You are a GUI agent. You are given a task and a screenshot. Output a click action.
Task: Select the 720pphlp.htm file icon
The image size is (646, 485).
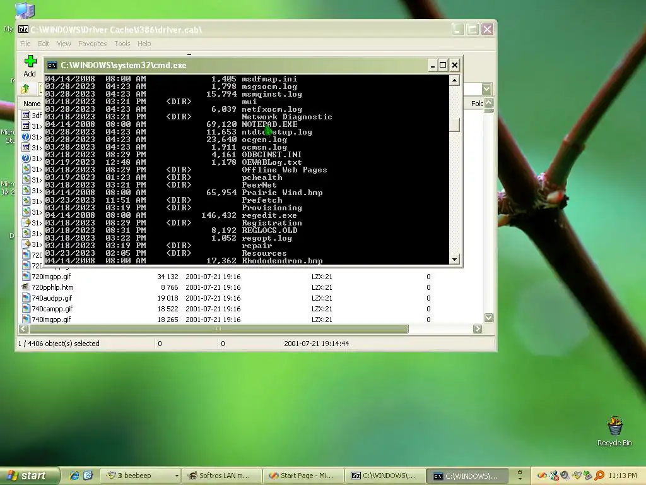click(x=26, y=287)
